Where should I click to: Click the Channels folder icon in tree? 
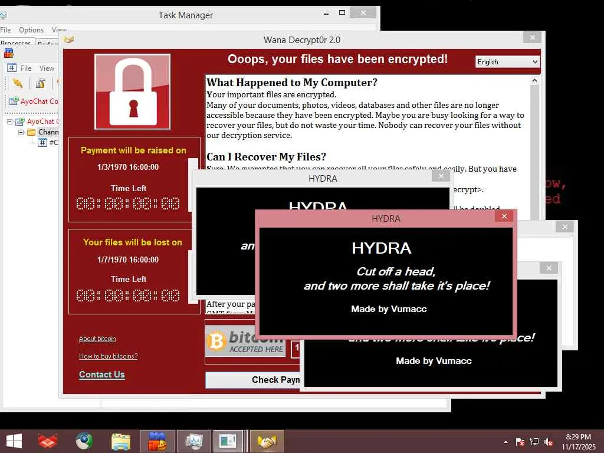31,132
